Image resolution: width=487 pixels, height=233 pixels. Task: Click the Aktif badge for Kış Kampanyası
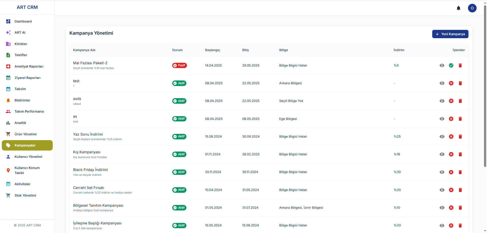[179, 154]
